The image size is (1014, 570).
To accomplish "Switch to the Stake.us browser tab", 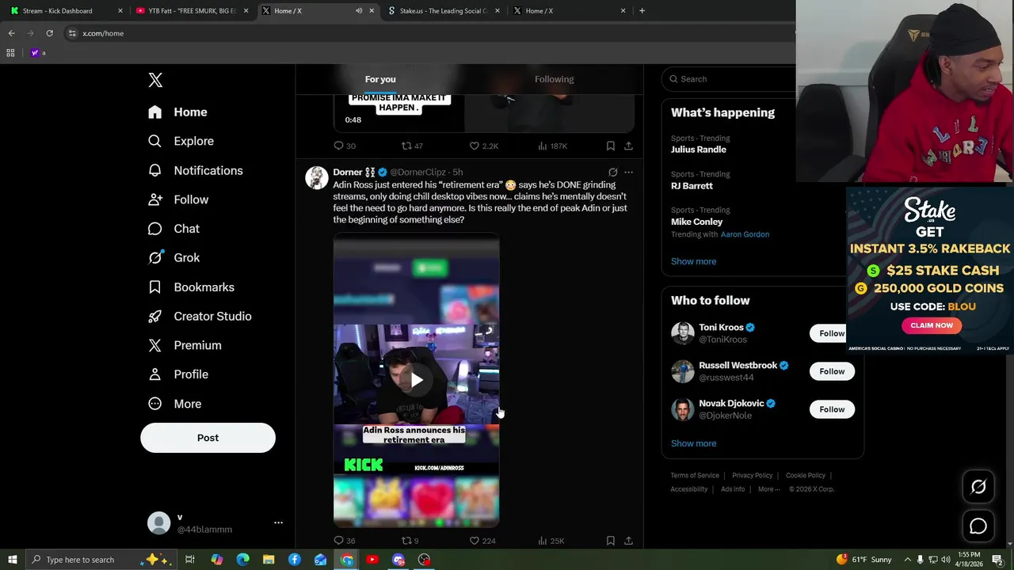I will (x=444, y=11).
